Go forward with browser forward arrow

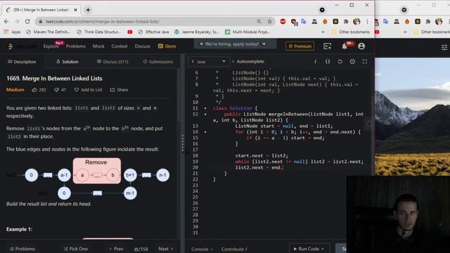[x=17, y=22]
